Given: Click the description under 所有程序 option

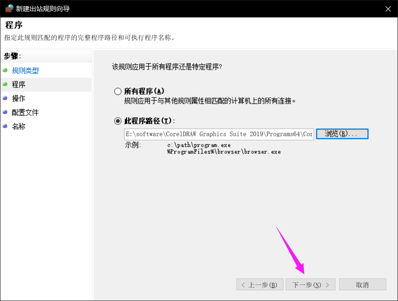Looking at the screenshot, I should (x=210, y=101).
